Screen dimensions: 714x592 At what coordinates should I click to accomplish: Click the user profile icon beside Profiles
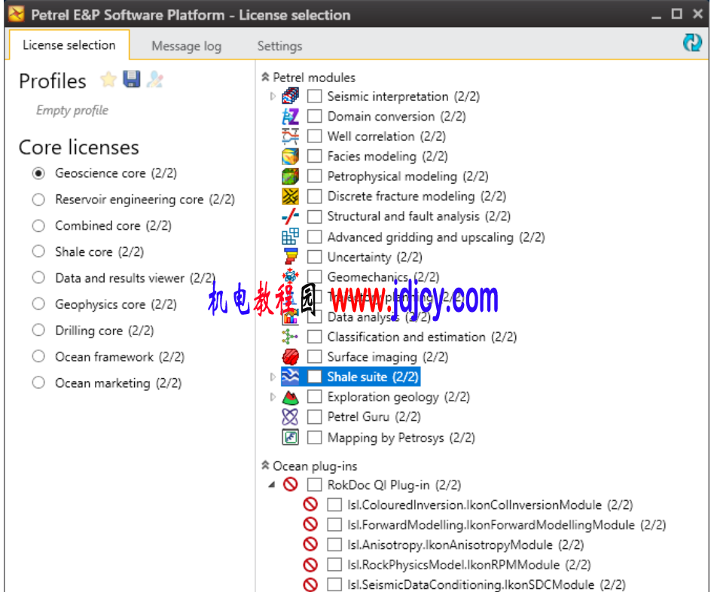155,79
